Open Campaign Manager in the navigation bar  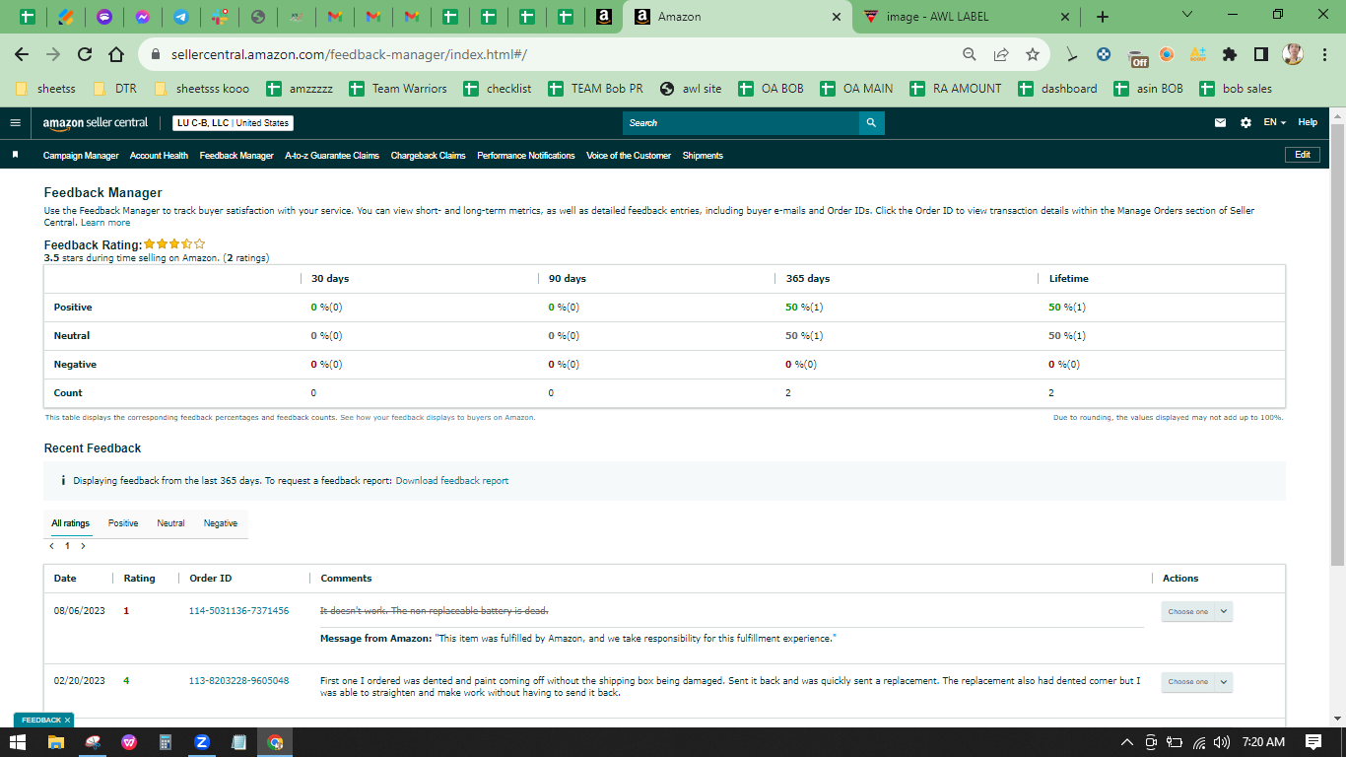tap(81, 156)
